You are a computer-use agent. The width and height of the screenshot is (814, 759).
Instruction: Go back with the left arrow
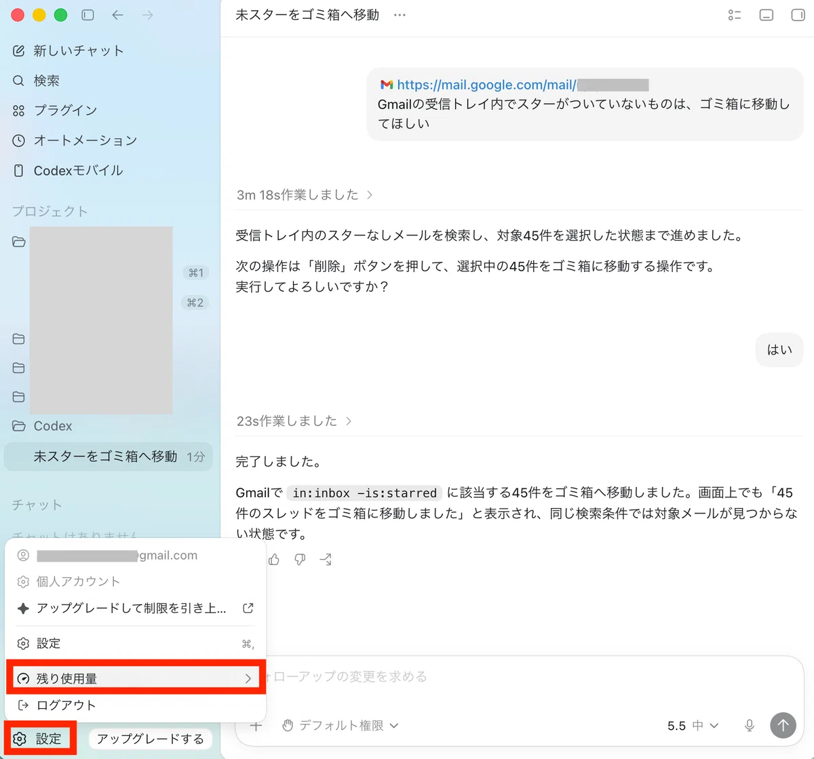(x=117, y=15)
